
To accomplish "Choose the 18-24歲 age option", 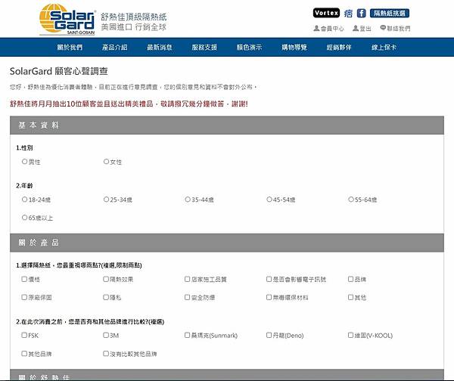I will click(25, 200).
